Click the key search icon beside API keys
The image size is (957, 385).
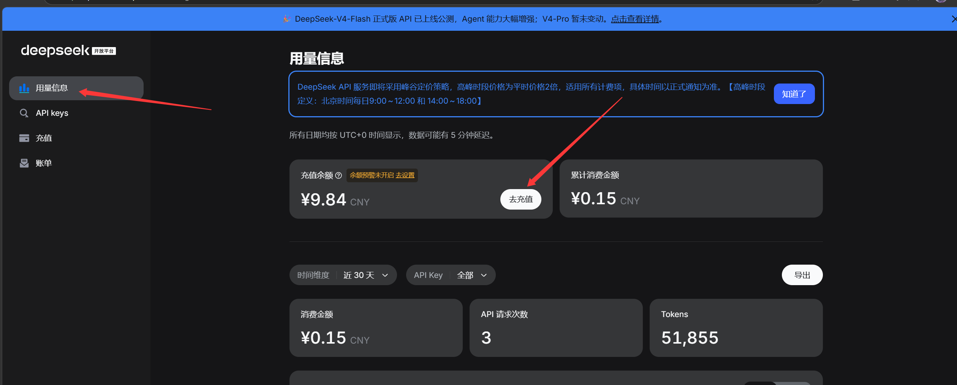24,113
